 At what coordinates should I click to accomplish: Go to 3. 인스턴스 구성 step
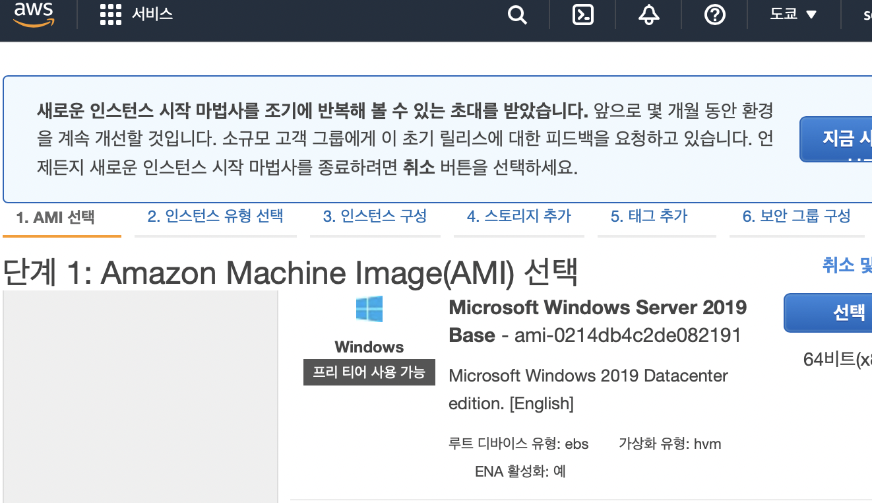point(375,216)
